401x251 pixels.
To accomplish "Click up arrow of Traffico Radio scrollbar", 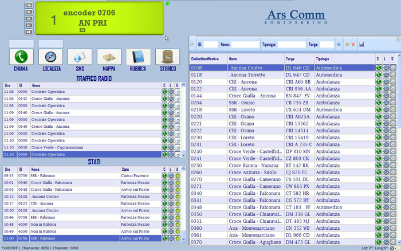I will pos(183,85).
